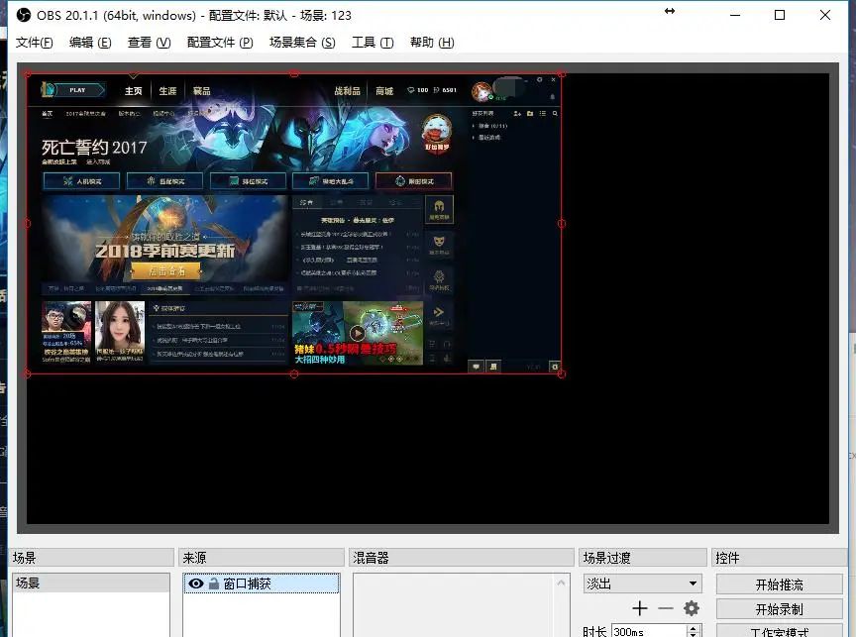Click the male streamer thumbnail with glasses
856x637 pixels.
point(66,331)
